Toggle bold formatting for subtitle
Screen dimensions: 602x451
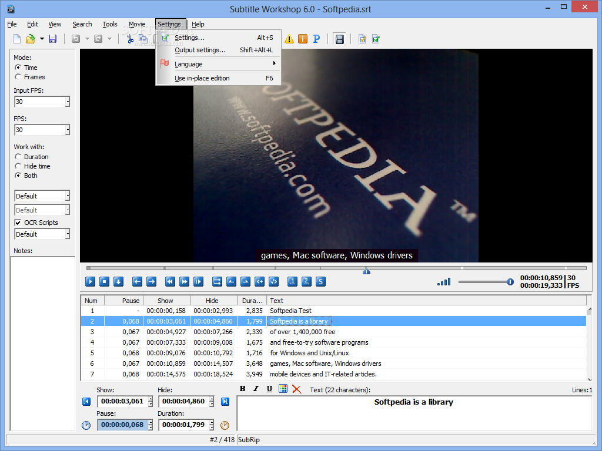(x=242, y=389)
